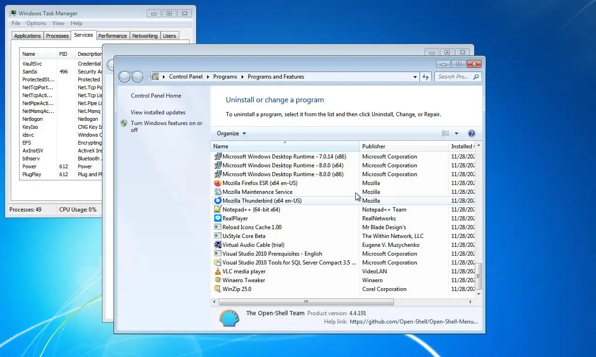Expand the arrow after Programs breadcrumb
Image resolution: width=596 pixels, height=357 pixels.
[x=243, y=77]
